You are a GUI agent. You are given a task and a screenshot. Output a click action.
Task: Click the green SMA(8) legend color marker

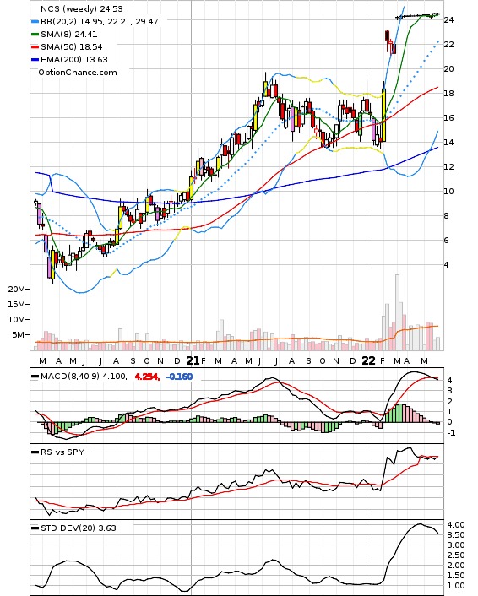[x=35, y=35]
